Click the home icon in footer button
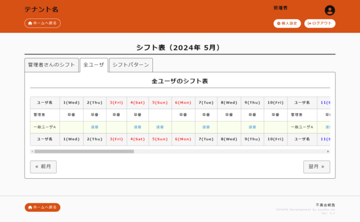 point(30,207)
